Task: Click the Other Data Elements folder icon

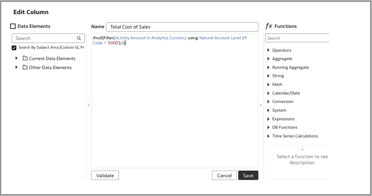Action: pos(25,68)
